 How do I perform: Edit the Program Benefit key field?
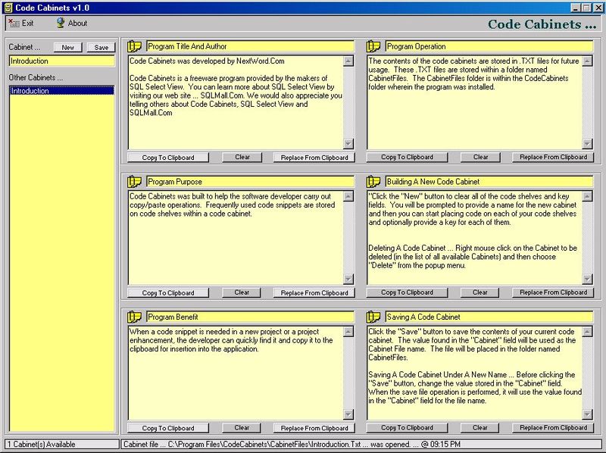click(x=251, y=317)
